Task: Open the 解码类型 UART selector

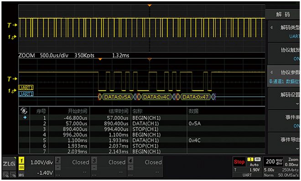Action: click(x=284, y=31)
